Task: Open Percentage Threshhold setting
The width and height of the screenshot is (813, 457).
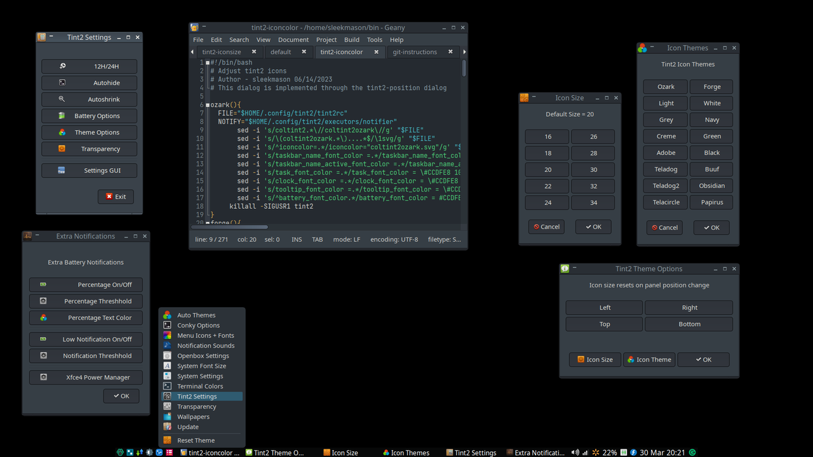Action: click(86, 301)
